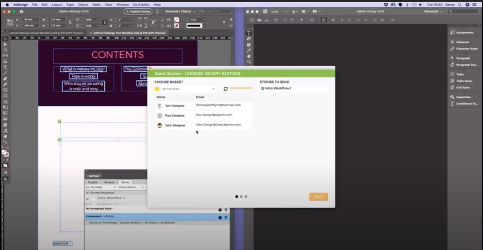The image size is (483, 250).
Task: Open the Go Publish menu
Action: [x=141, y=5]
